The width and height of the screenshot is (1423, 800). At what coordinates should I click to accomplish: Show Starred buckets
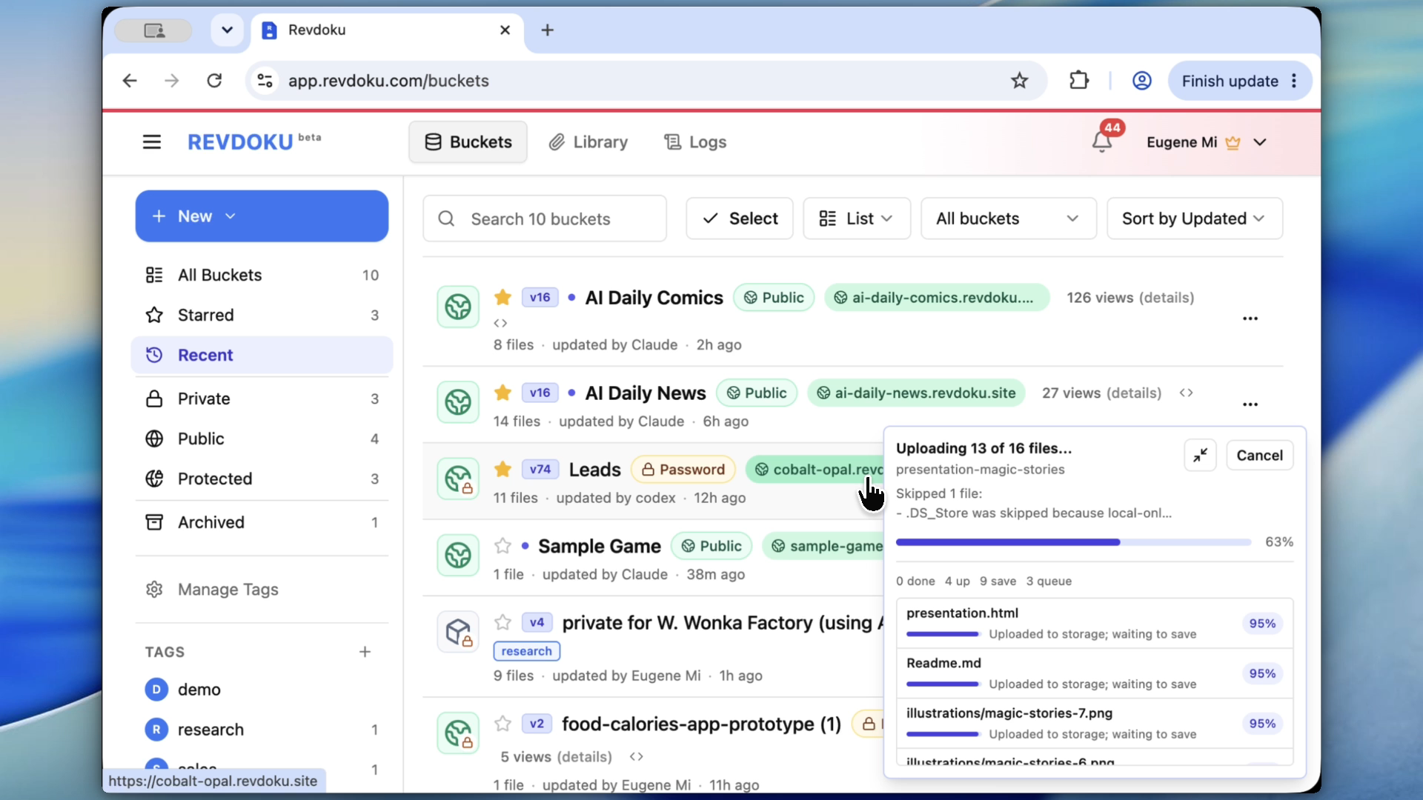coord(262,316)
